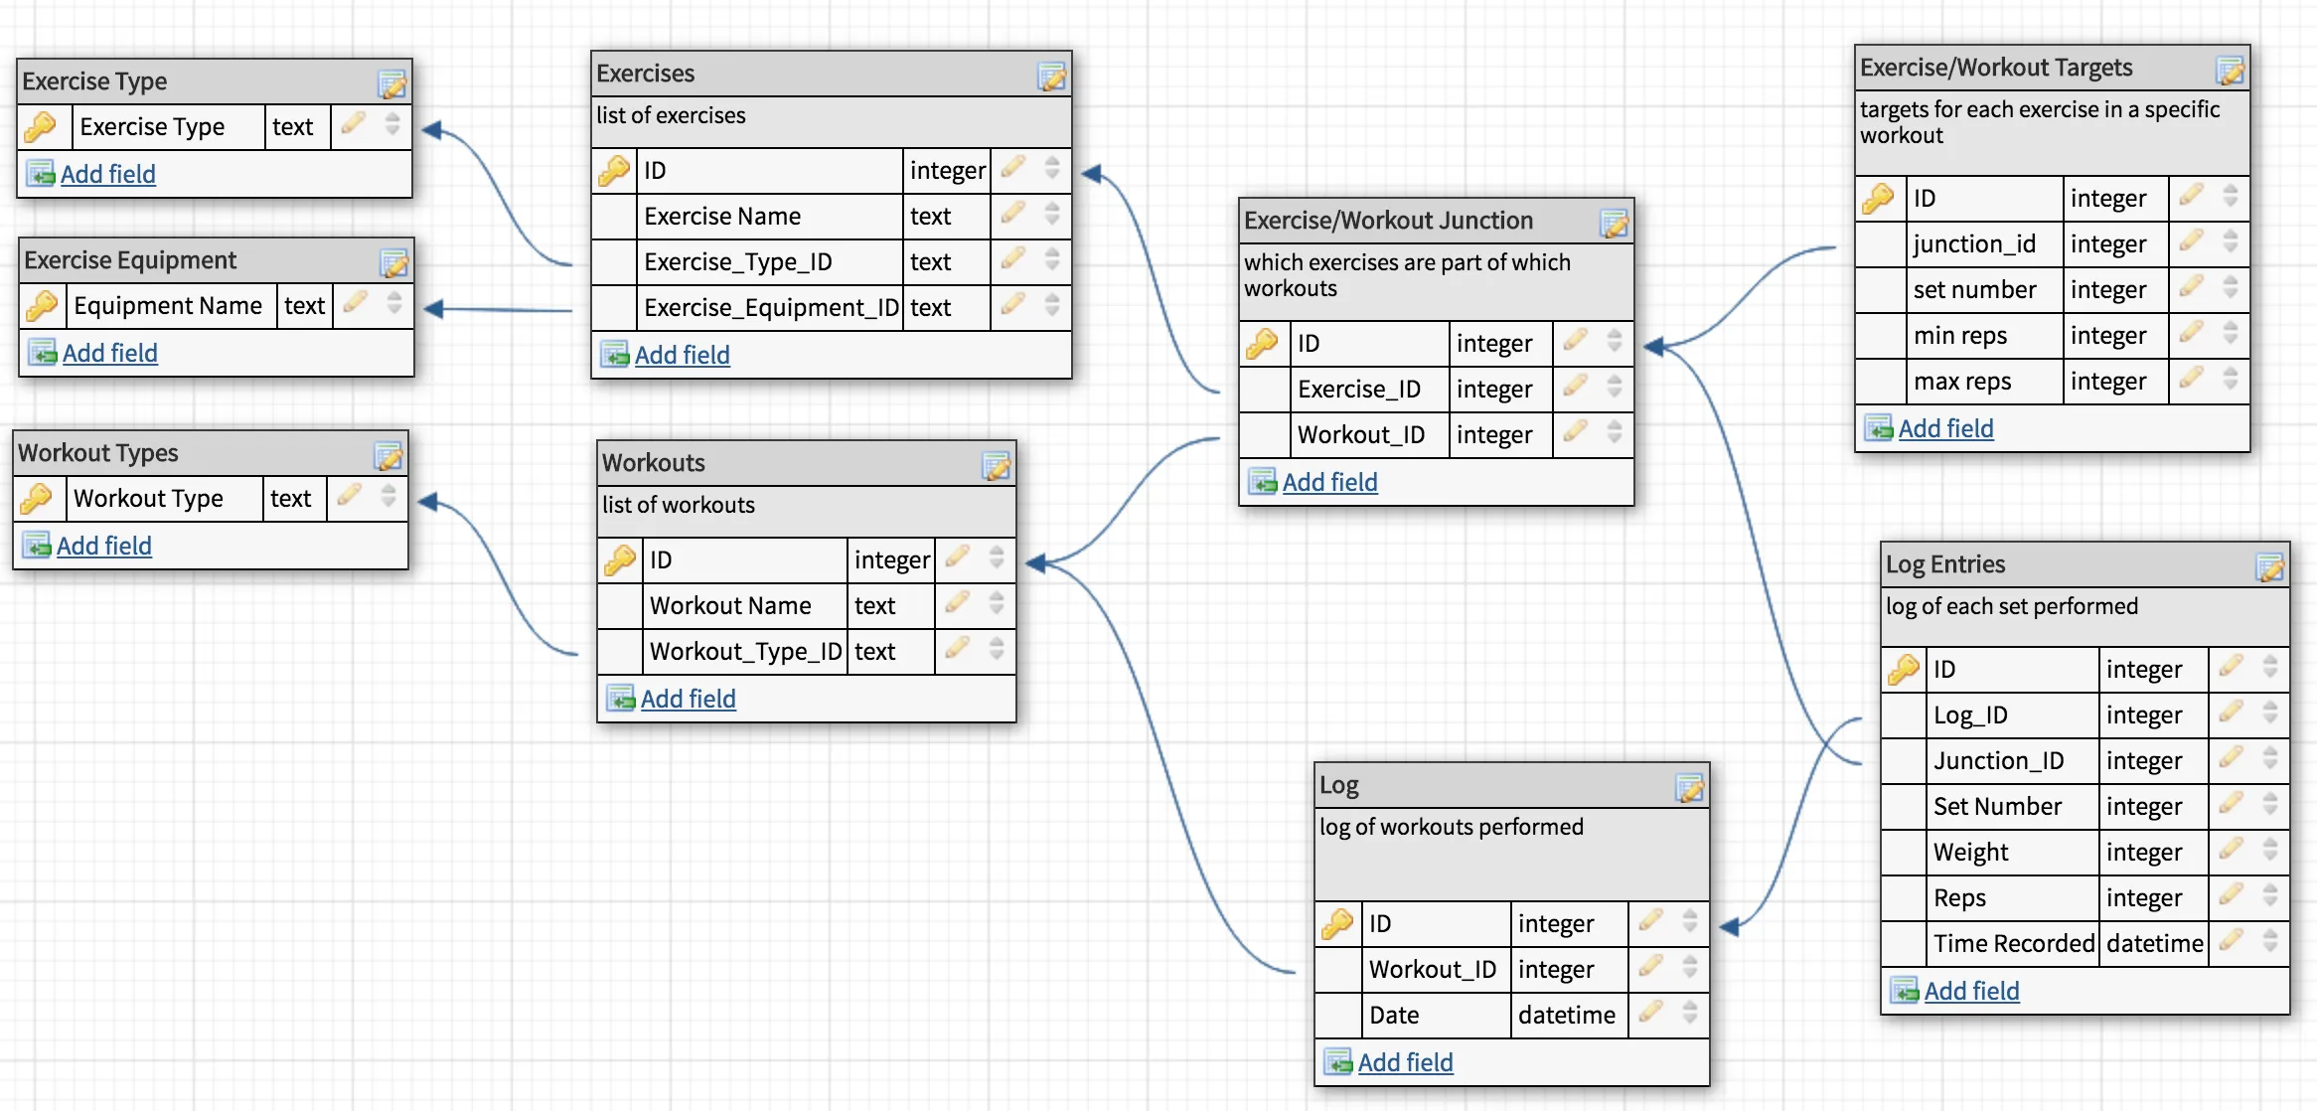Click reorder arrows on Exercise_Type_ID row
This screenshot has height=1111, width=2317.
[x=1052, y=260]
